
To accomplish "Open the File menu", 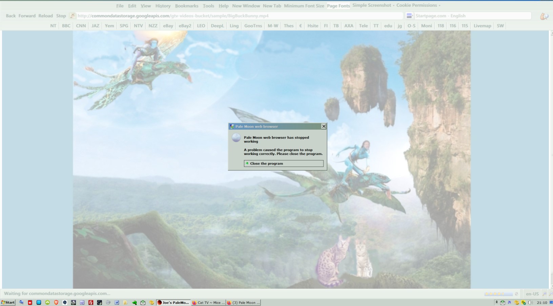I will [120, 6].
